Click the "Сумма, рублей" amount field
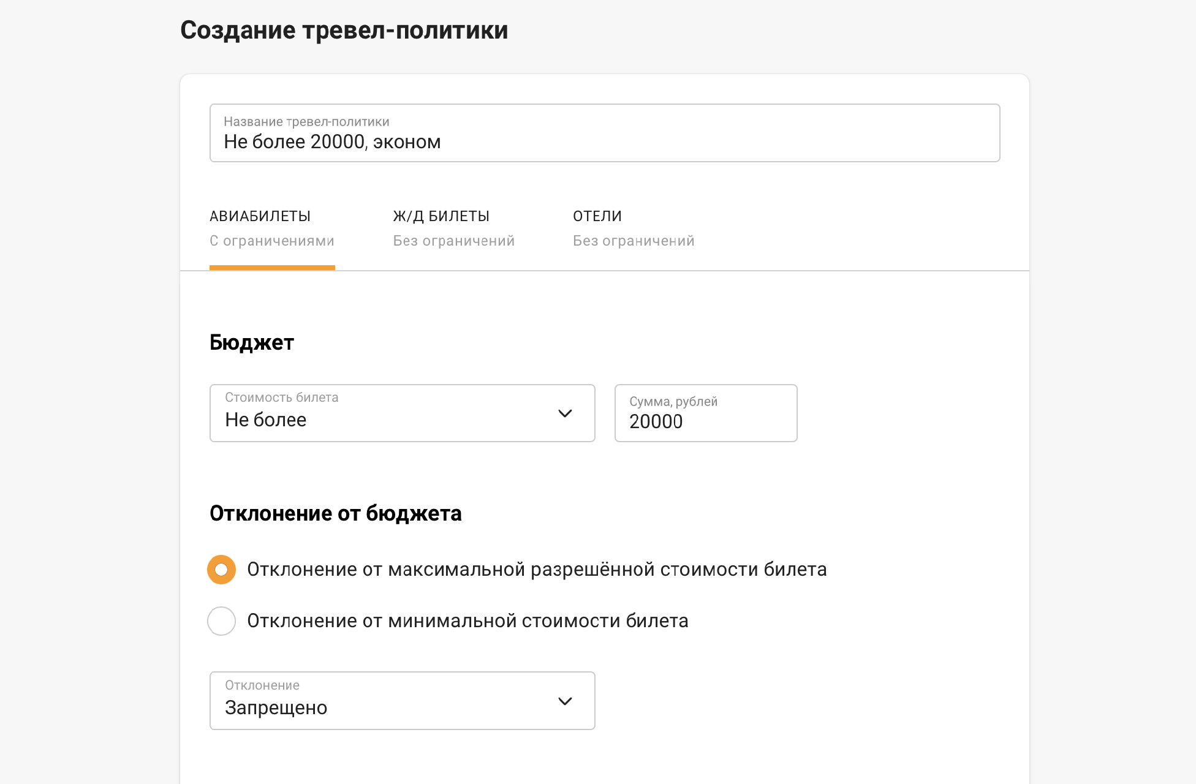Viewport: 1196px width, 784px height. tap(706, 413)
